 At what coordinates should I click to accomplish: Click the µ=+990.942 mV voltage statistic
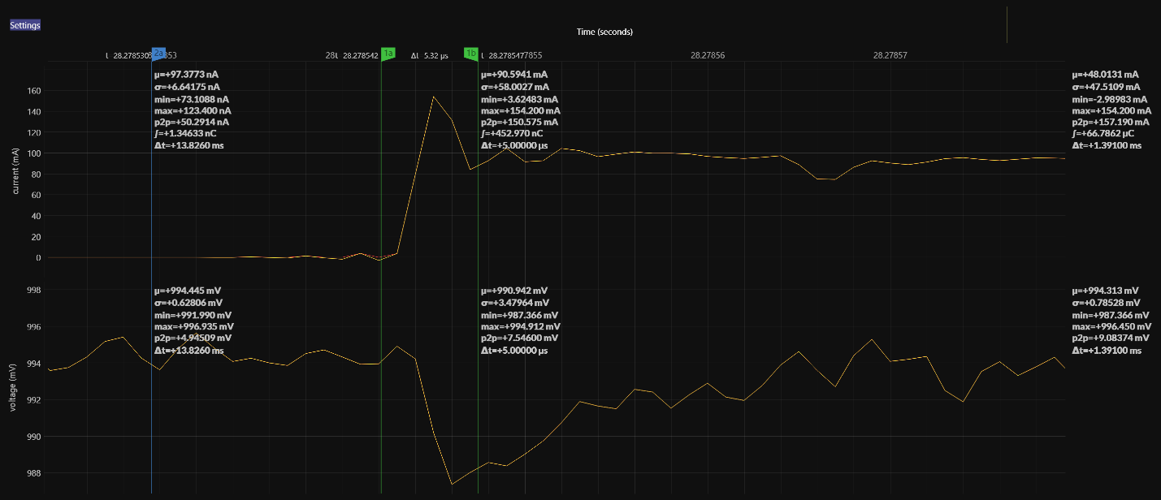(x=513, y=291)
